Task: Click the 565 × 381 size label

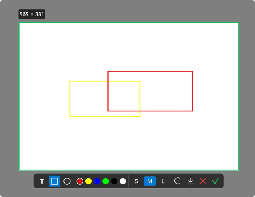Action: click(x=32, y=14)
